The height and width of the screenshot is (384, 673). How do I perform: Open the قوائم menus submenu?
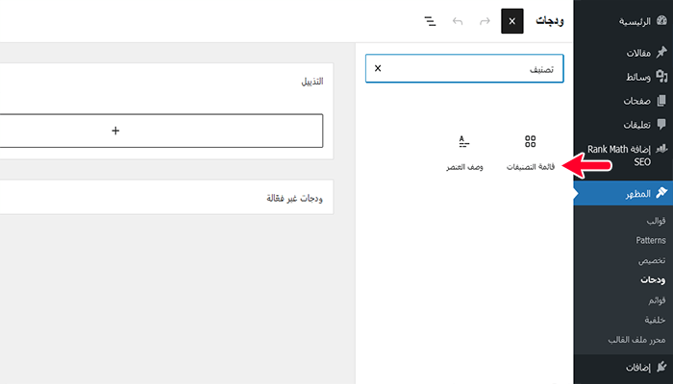(657, 300)
